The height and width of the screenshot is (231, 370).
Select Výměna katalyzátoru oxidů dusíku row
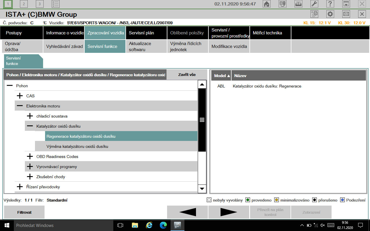click(116, 146)
